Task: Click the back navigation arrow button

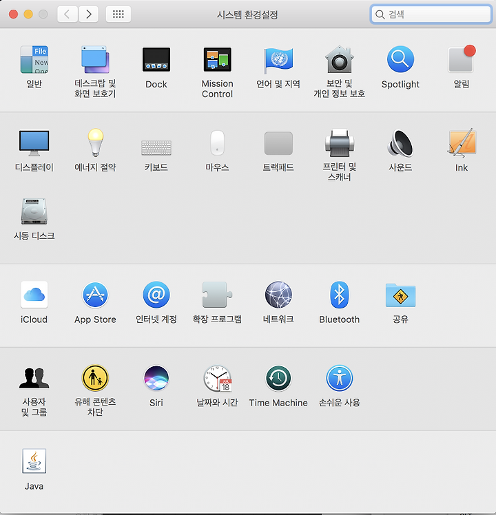Action: 68,14
